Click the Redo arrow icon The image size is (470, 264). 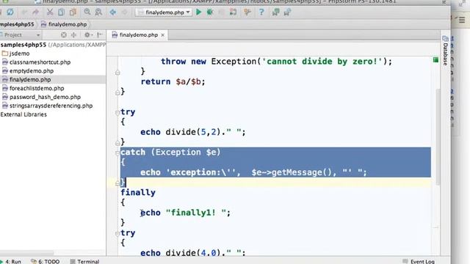[35, 12]
